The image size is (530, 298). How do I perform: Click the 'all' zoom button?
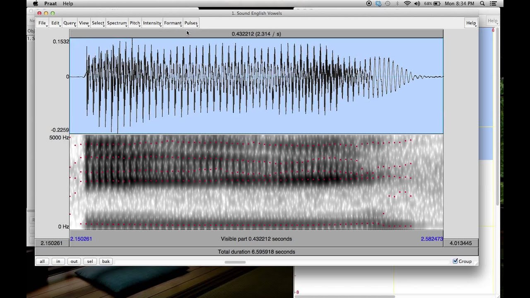coord(42,261)
